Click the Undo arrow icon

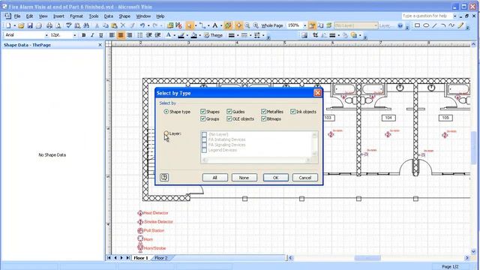coord(142,25)
